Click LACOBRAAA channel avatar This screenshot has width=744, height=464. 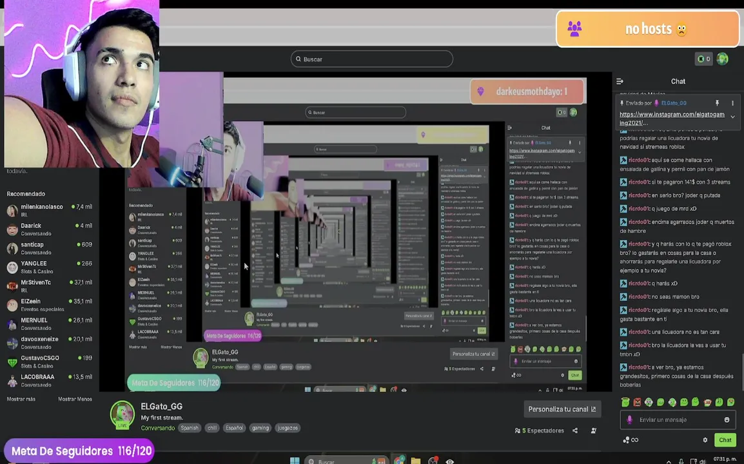(x=12, y=381)
